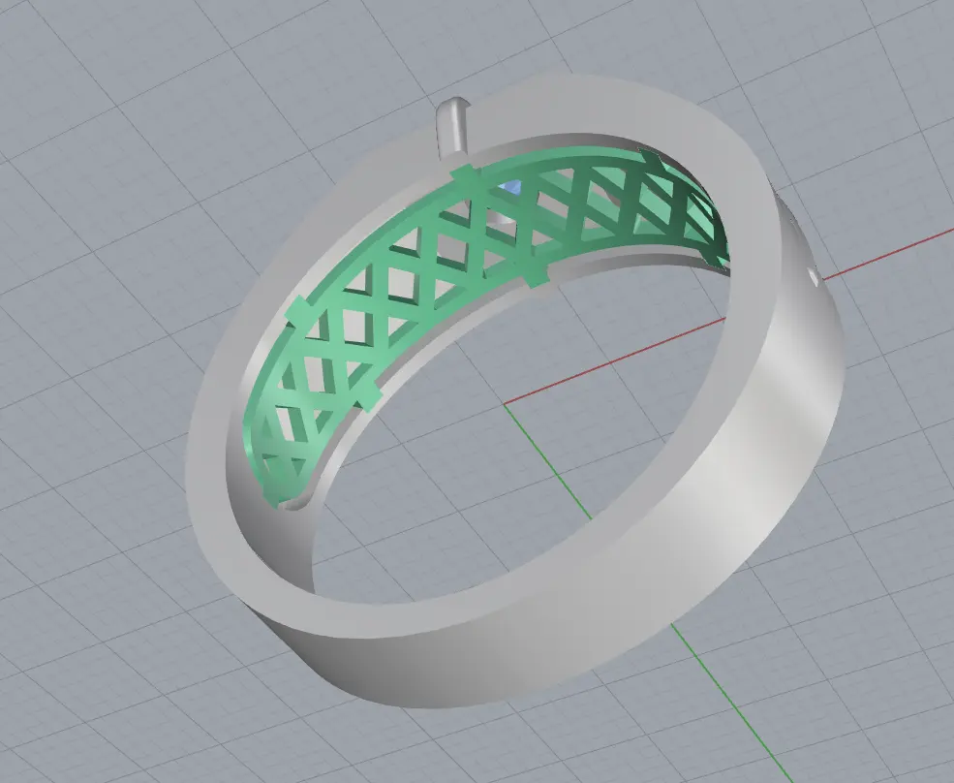
Task: Click the lattice's right end behind the rim
Action: point(715,242)
